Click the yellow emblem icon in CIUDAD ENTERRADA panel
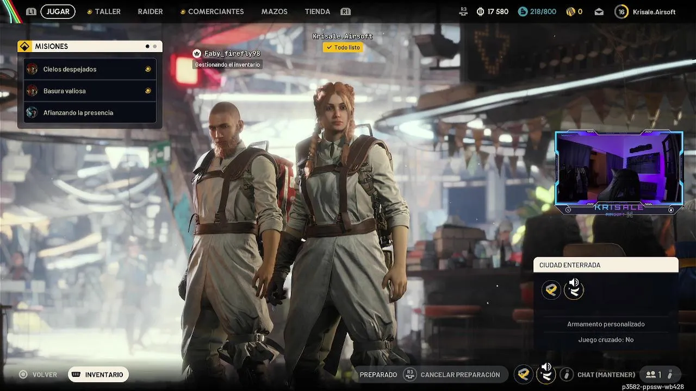 (x=551, y=290)
